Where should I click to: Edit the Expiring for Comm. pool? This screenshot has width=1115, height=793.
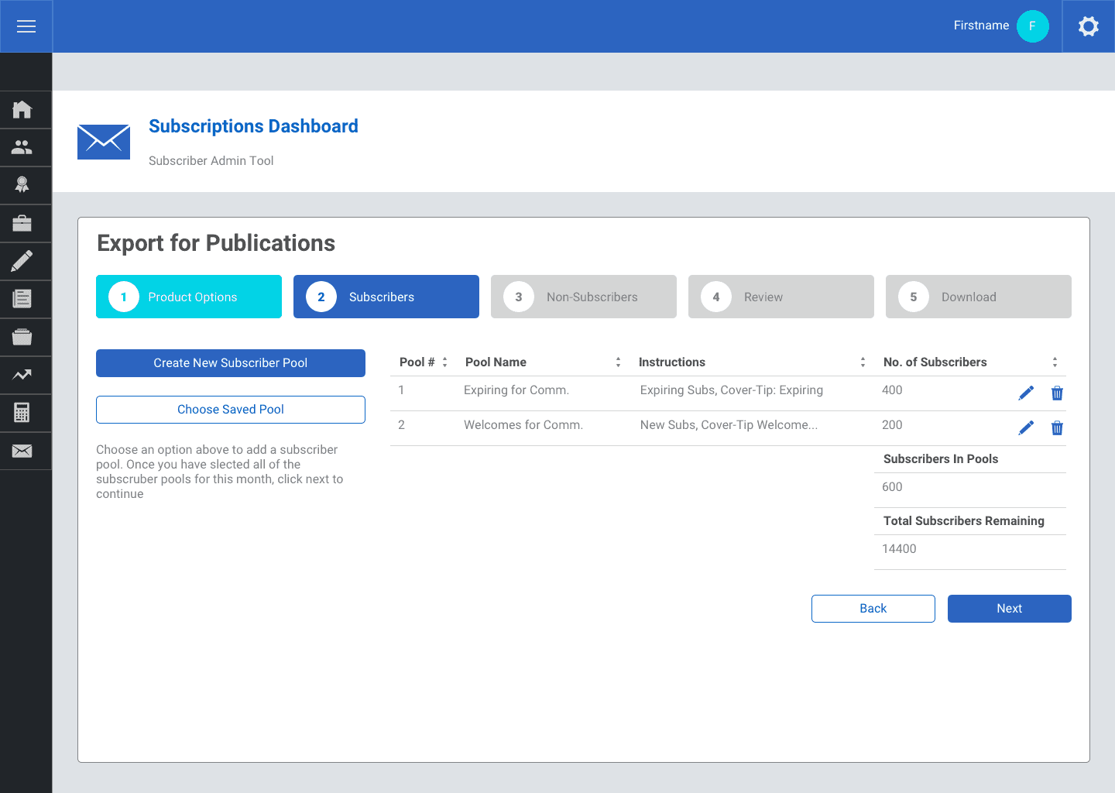1026,393
